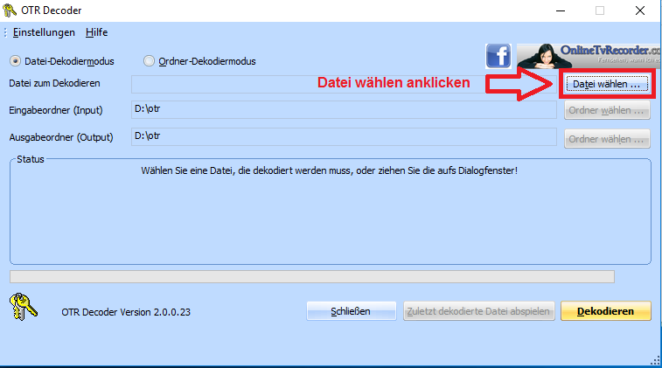Select Datei-Dekodiermodus radio button
This screenshot has width=662, height=368.
[15, 61]
